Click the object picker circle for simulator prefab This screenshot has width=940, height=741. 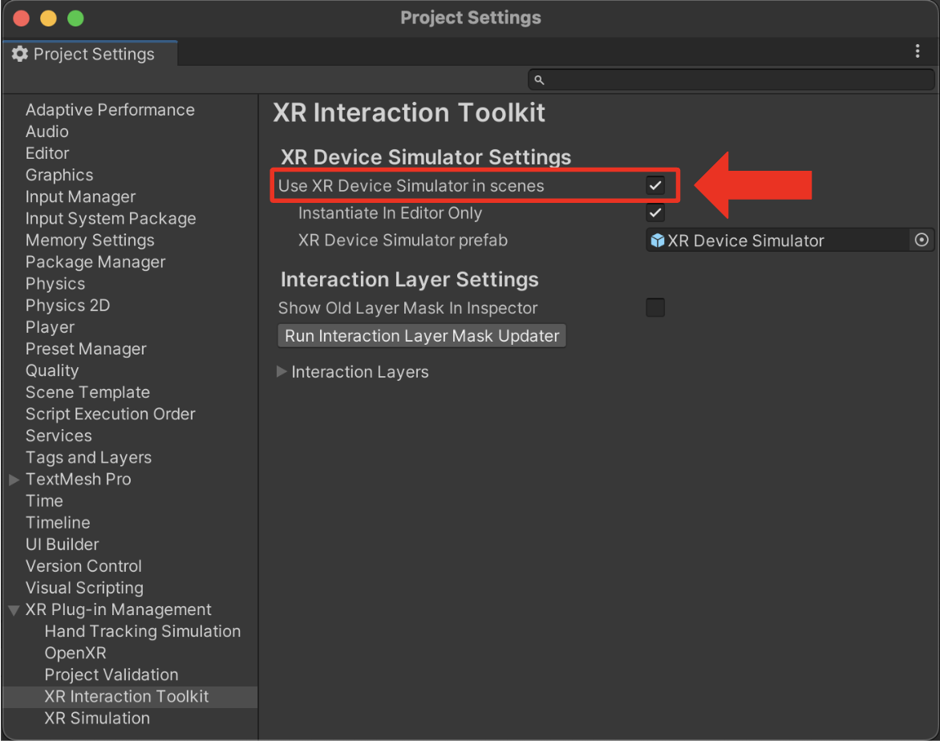coord(922,241)
